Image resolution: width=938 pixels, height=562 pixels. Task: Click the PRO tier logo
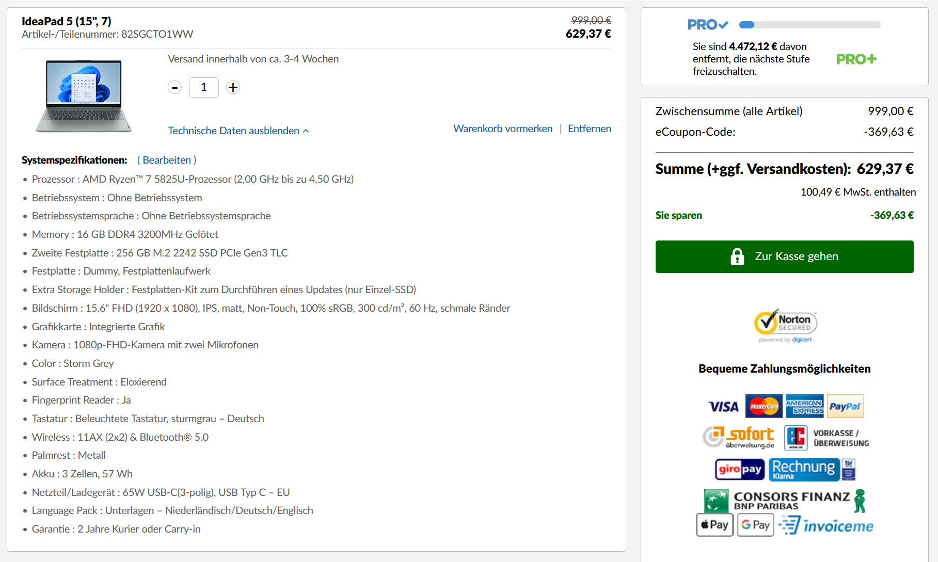click(708, 24)
